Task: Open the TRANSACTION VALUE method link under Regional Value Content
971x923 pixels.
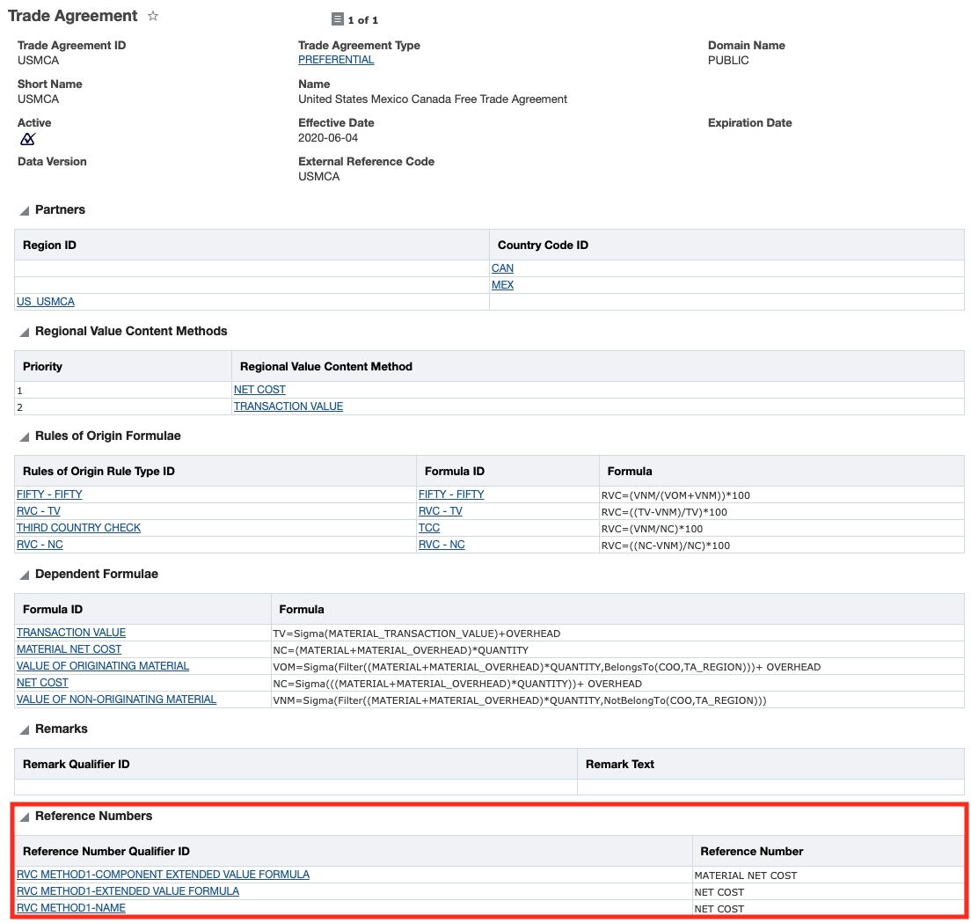Action: click(x=288, y=407)
